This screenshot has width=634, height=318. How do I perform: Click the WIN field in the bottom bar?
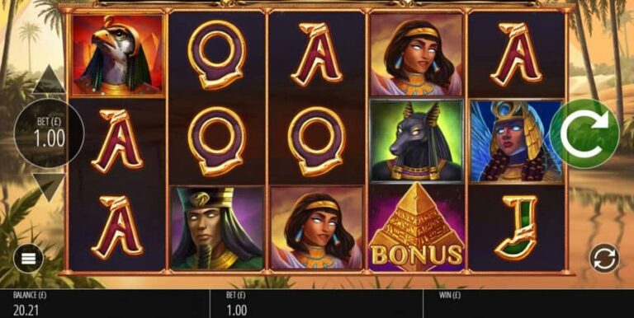(528, 303)
